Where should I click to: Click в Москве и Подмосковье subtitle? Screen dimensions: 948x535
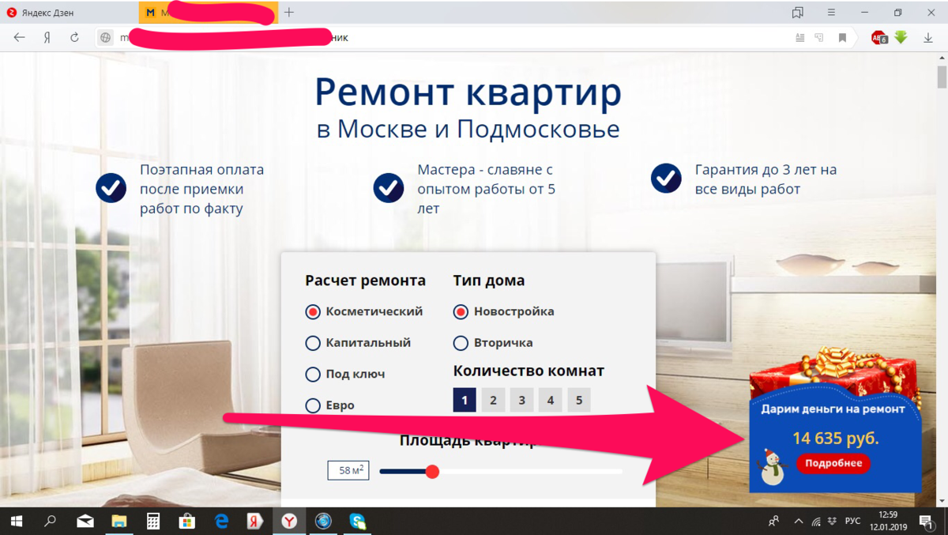point(468,129)
